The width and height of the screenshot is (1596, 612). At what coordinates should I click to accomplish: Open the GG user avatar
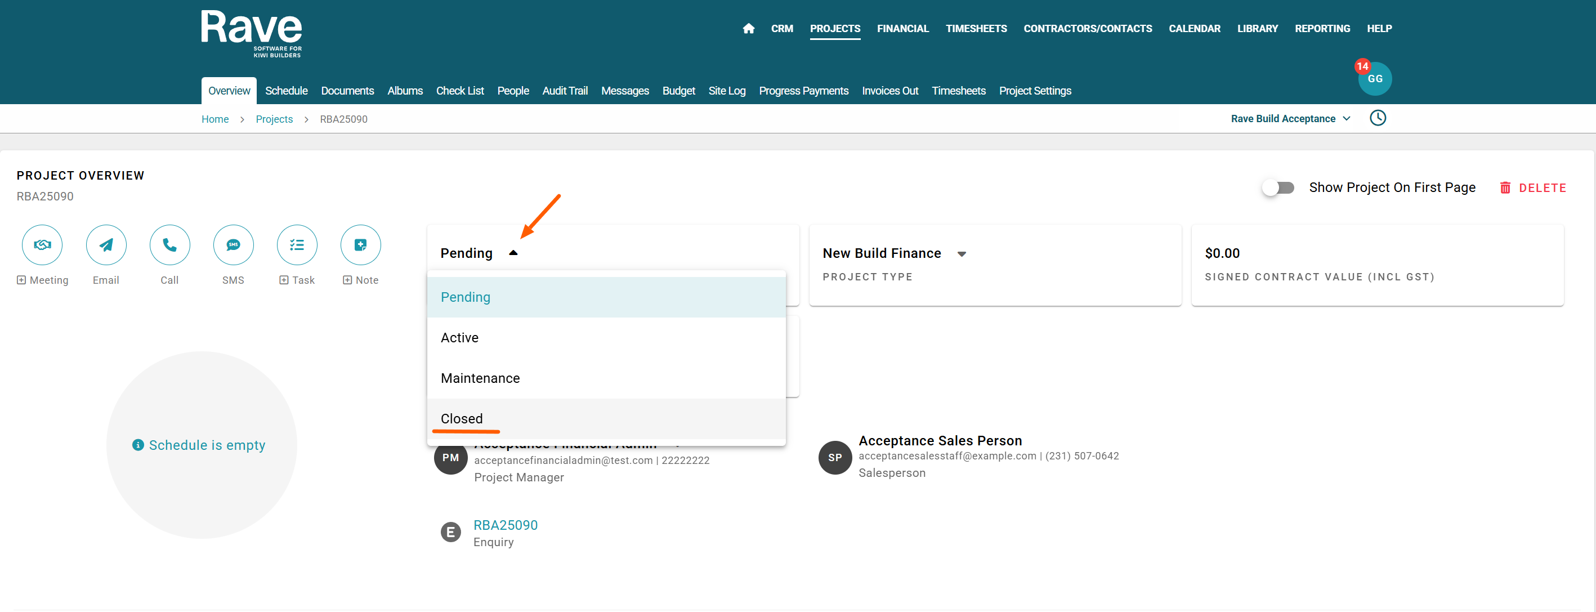(1375, 79)
